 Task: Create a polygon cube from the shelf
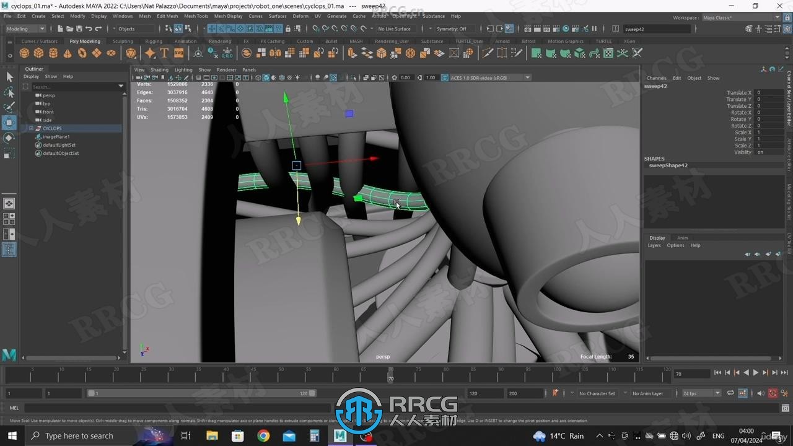(x=38, y=53)
